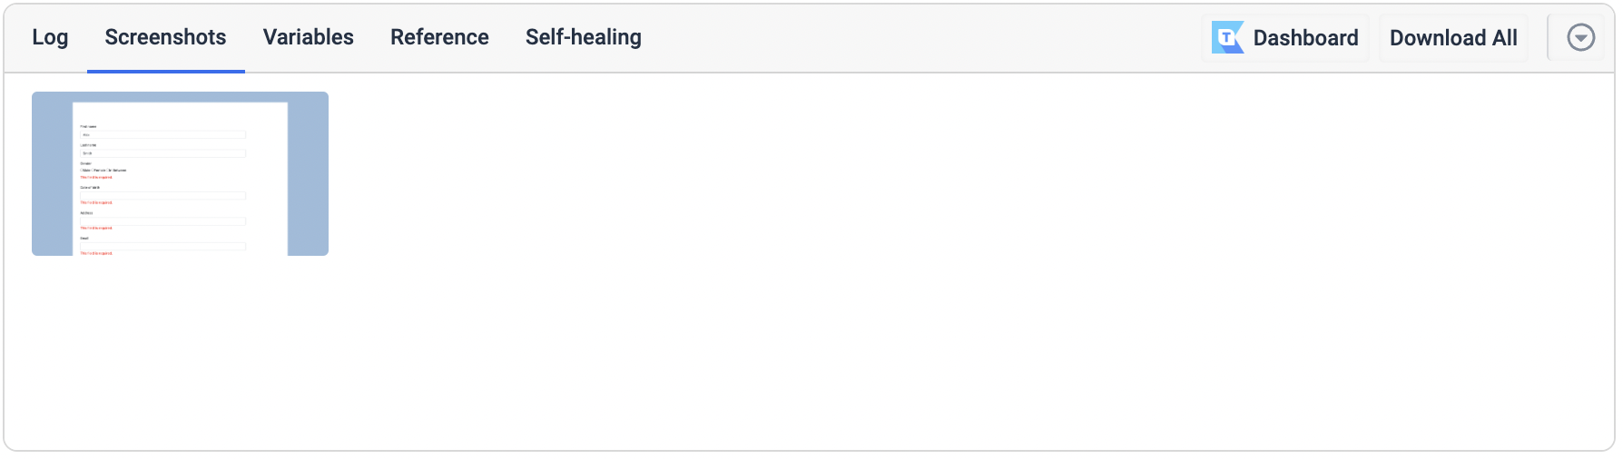Image resolution: width=1623 pixels, height=459 pixels.
Task: Click the Address field in thumbnail
Action: coord(163,220)
